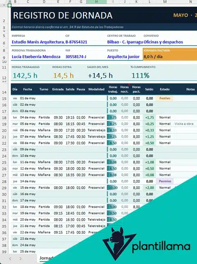Screen dimensions: 197x264
Task: Click the Permiso status on 14 de may
Action: pos(165,181)
